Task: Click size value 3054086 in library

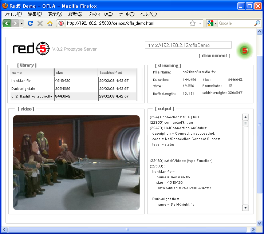Action: pyautogui.click(x=63, y=88)
